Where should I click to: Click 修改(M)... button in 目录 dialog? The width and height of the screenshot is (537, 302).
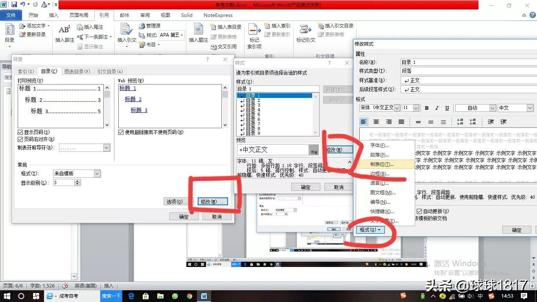[x=213, y=202]
